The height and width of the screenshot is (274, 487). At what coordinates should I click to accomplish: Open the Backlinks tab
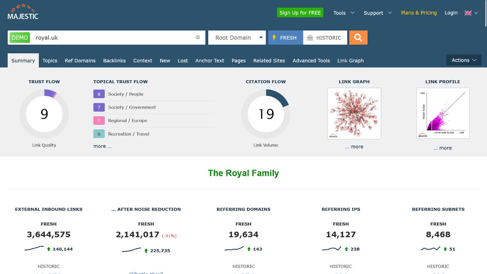coord(114,61)
